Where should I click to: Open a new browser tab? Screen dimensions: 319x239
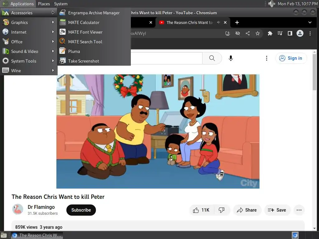point(237,22)
